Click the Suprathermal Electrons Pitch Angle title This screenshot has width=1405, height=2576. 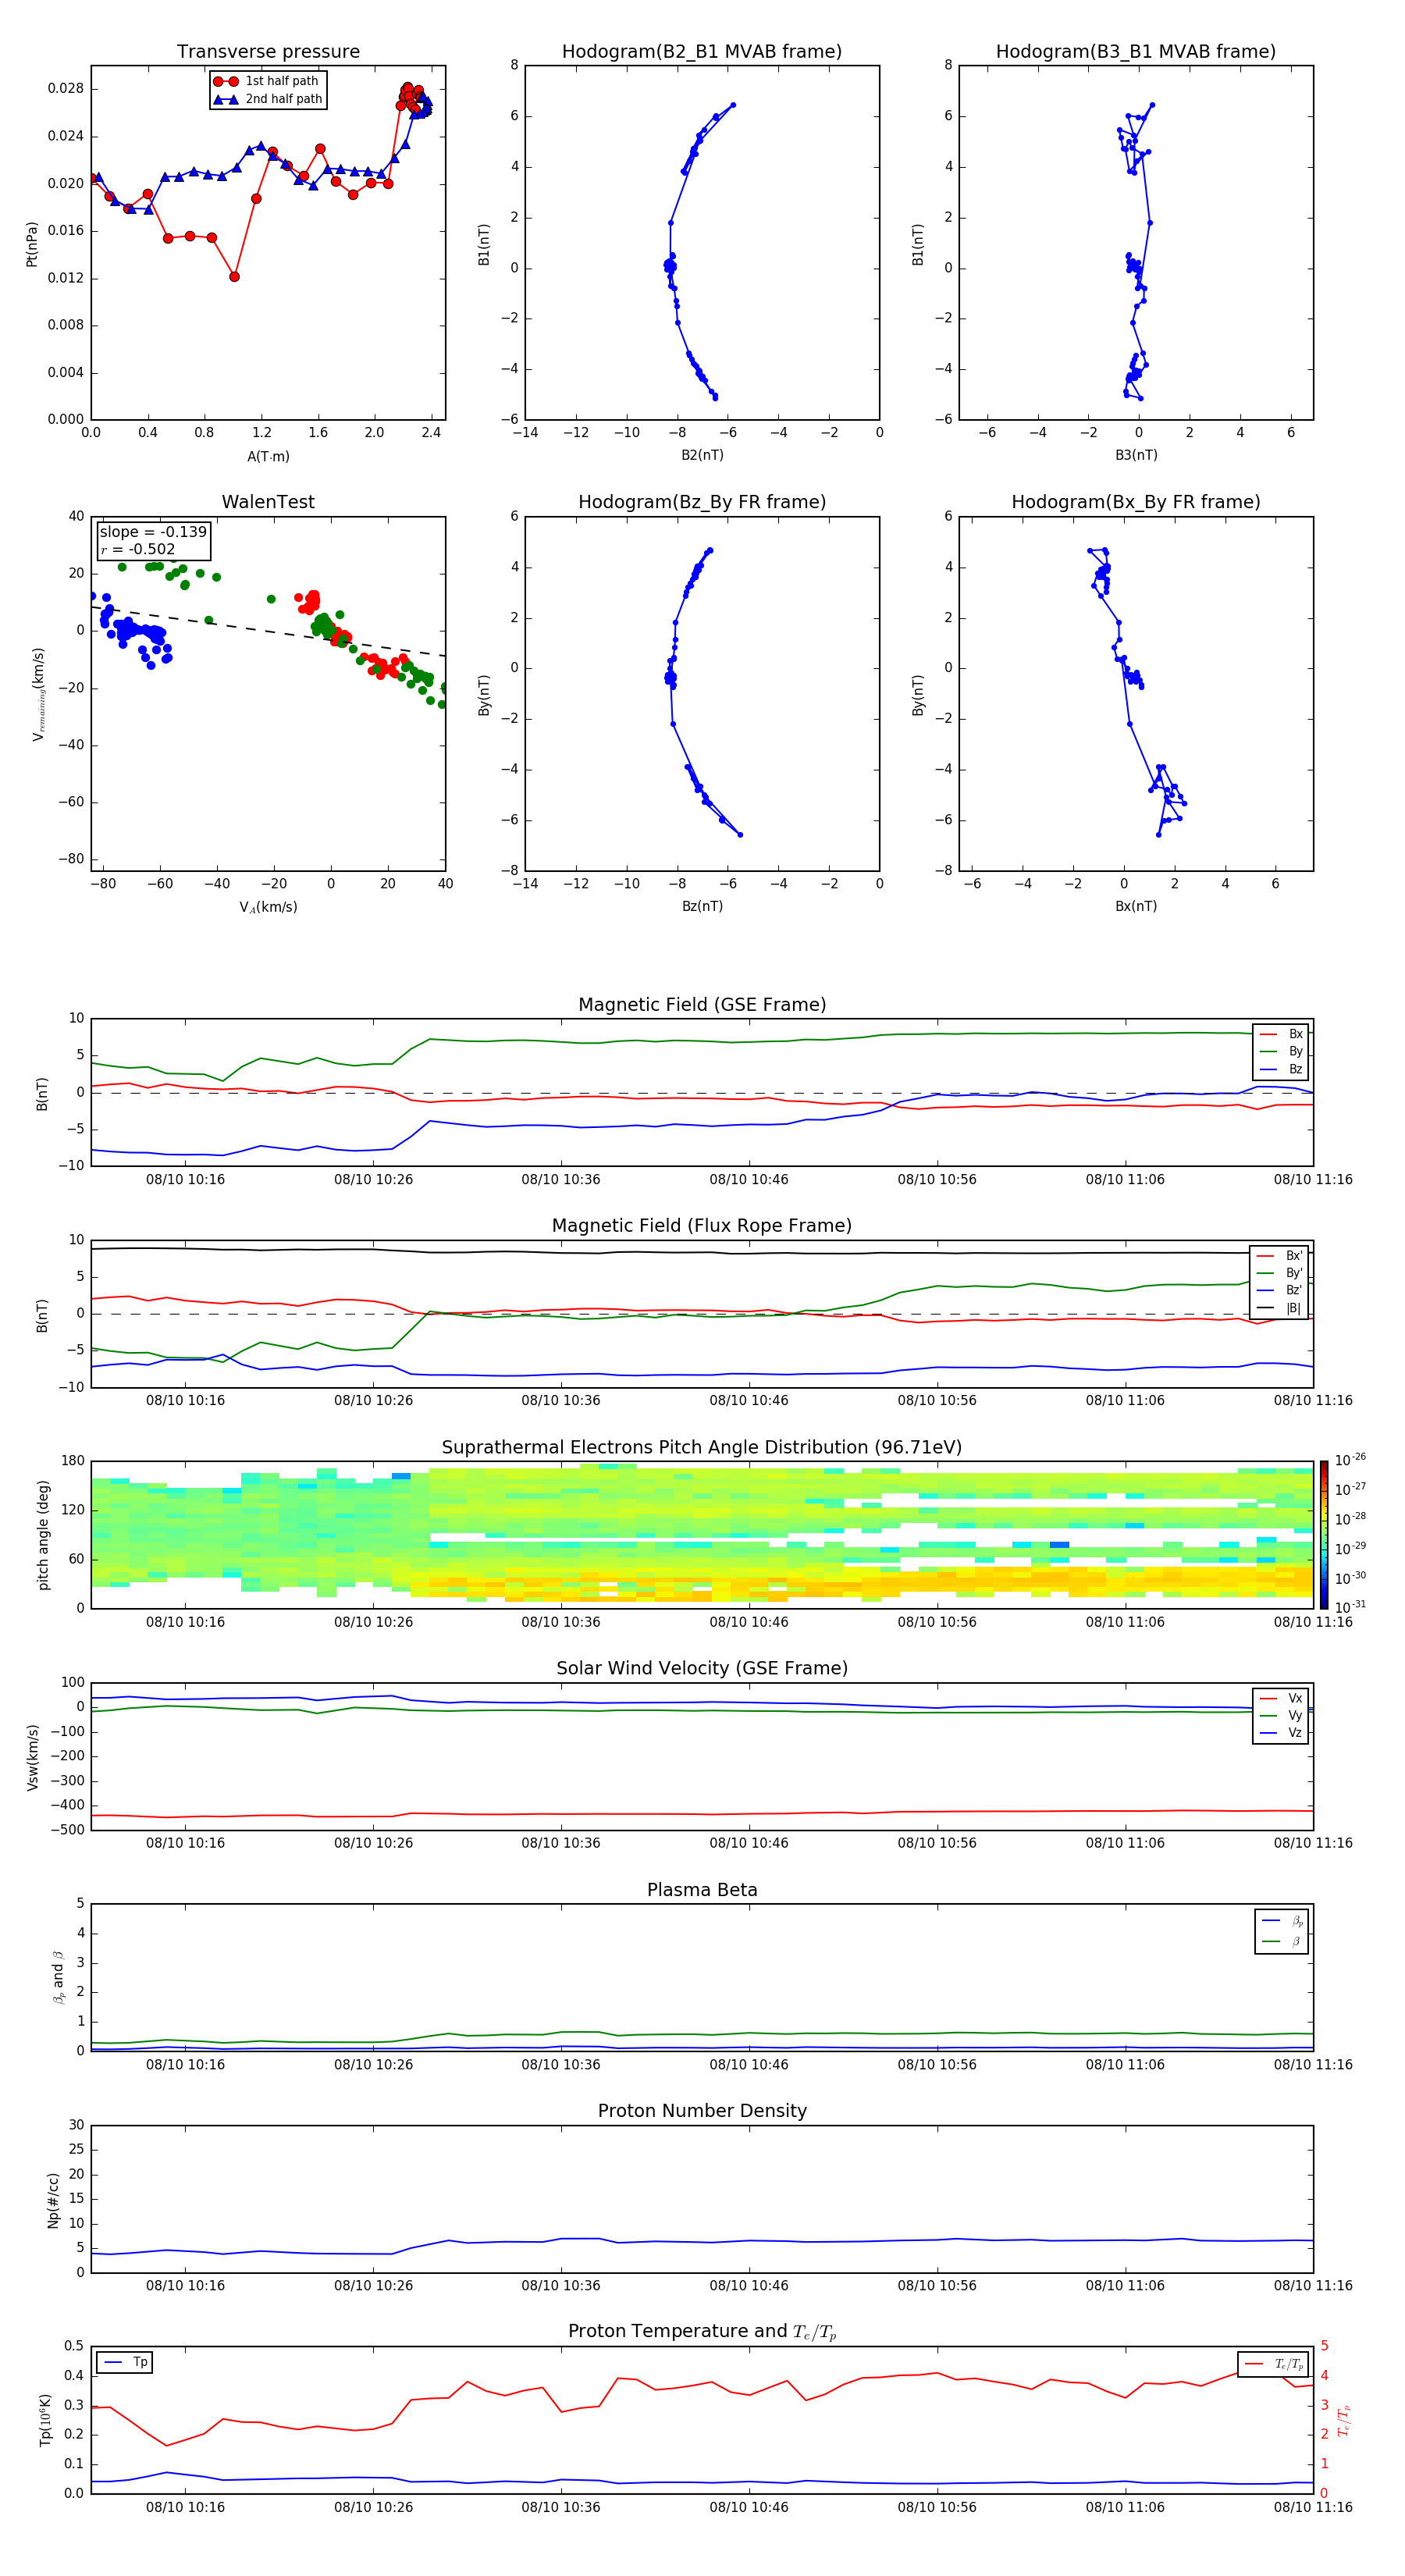click(702, 1448)
